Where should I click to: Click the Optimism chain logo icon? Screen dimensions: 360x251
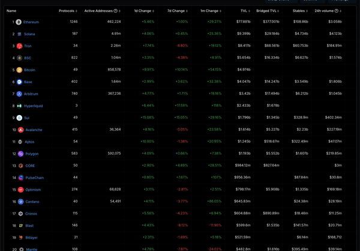click(x=21, y=189)
